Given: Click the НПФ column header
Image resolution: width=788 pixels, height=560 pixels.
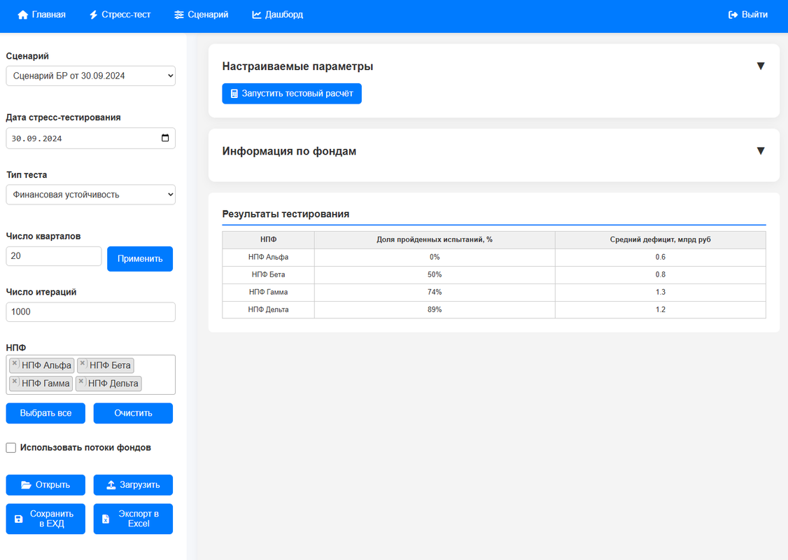Looking at the screenshot, I should [x=268, y=240].
